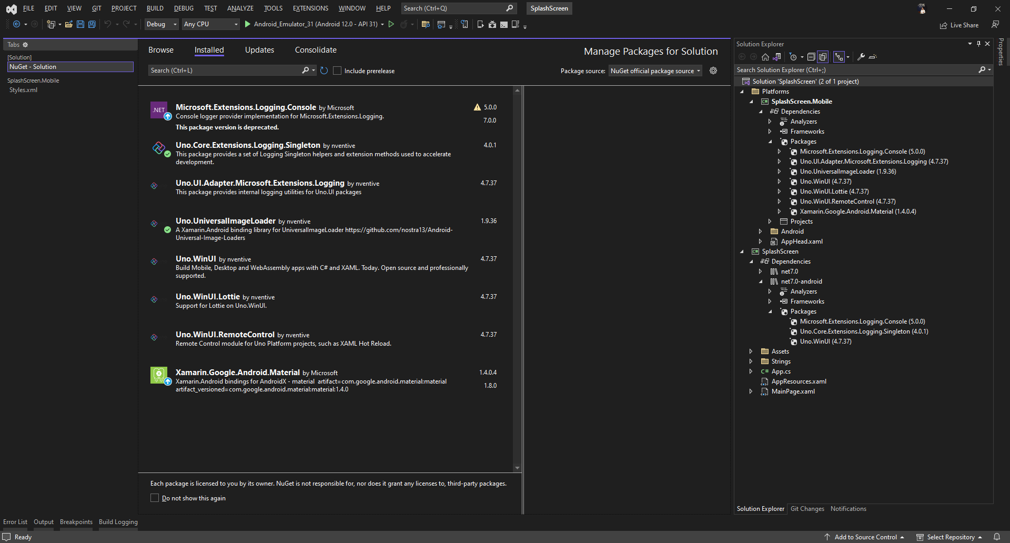Type in the package search field

click(x=226, y=70)
